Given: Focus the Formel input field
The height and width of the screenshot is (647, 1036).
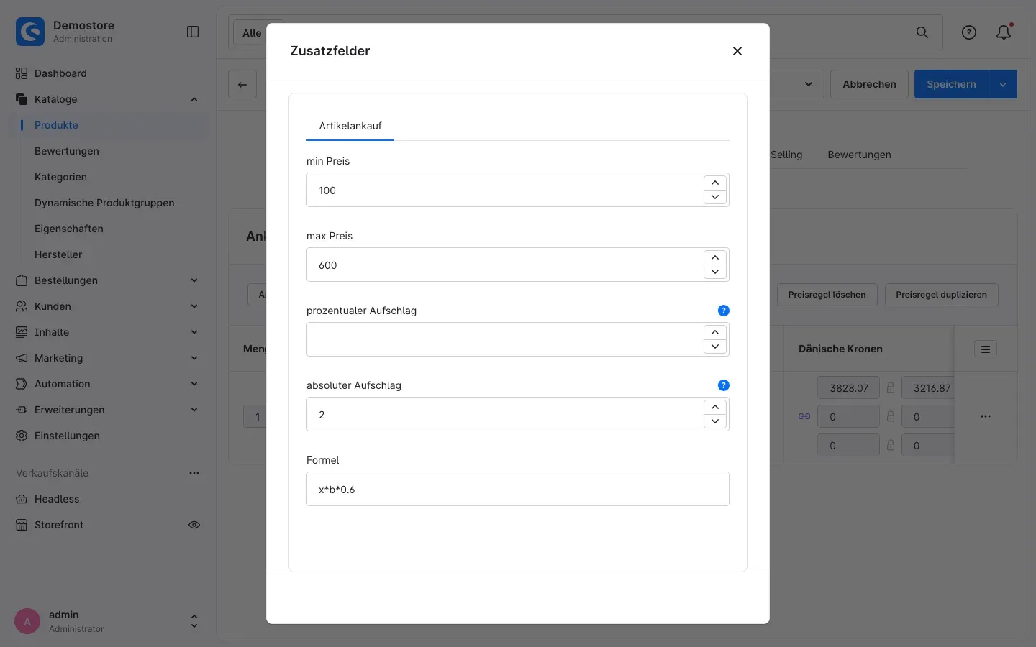Looking at the screenshot, I should [x=518, y=489].
